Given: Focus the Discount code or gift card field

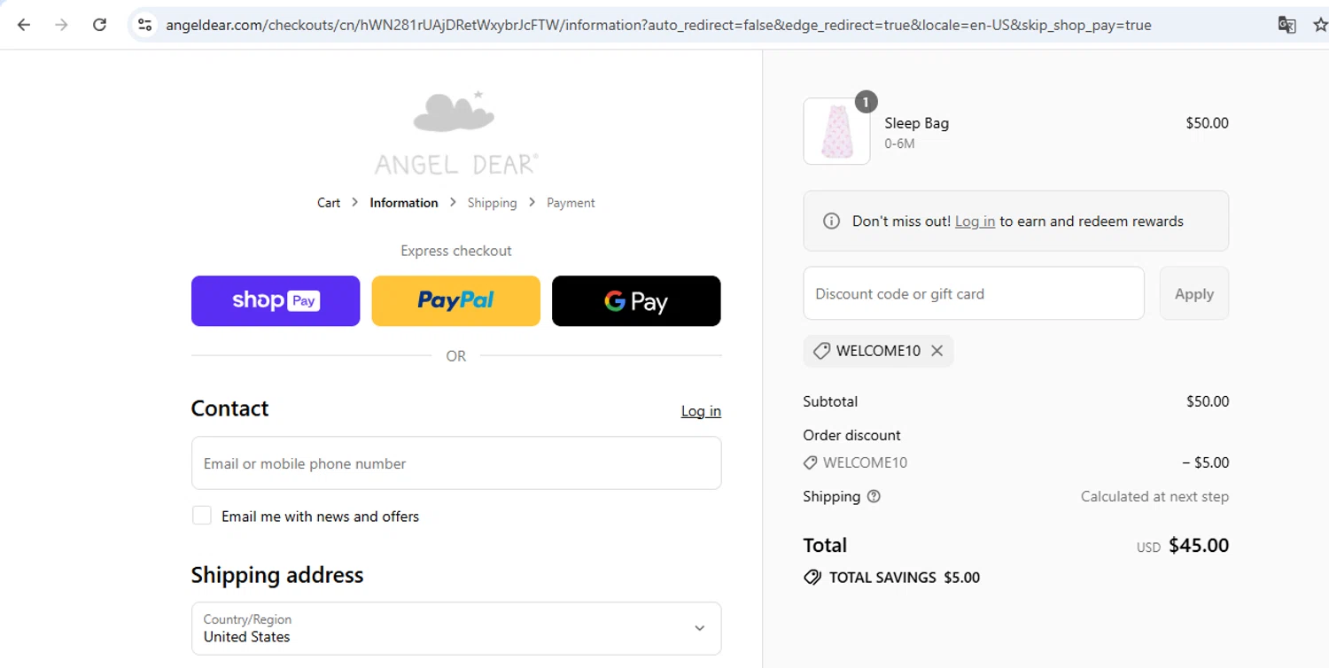Looking at the screenshot, I should coord(974,293).
